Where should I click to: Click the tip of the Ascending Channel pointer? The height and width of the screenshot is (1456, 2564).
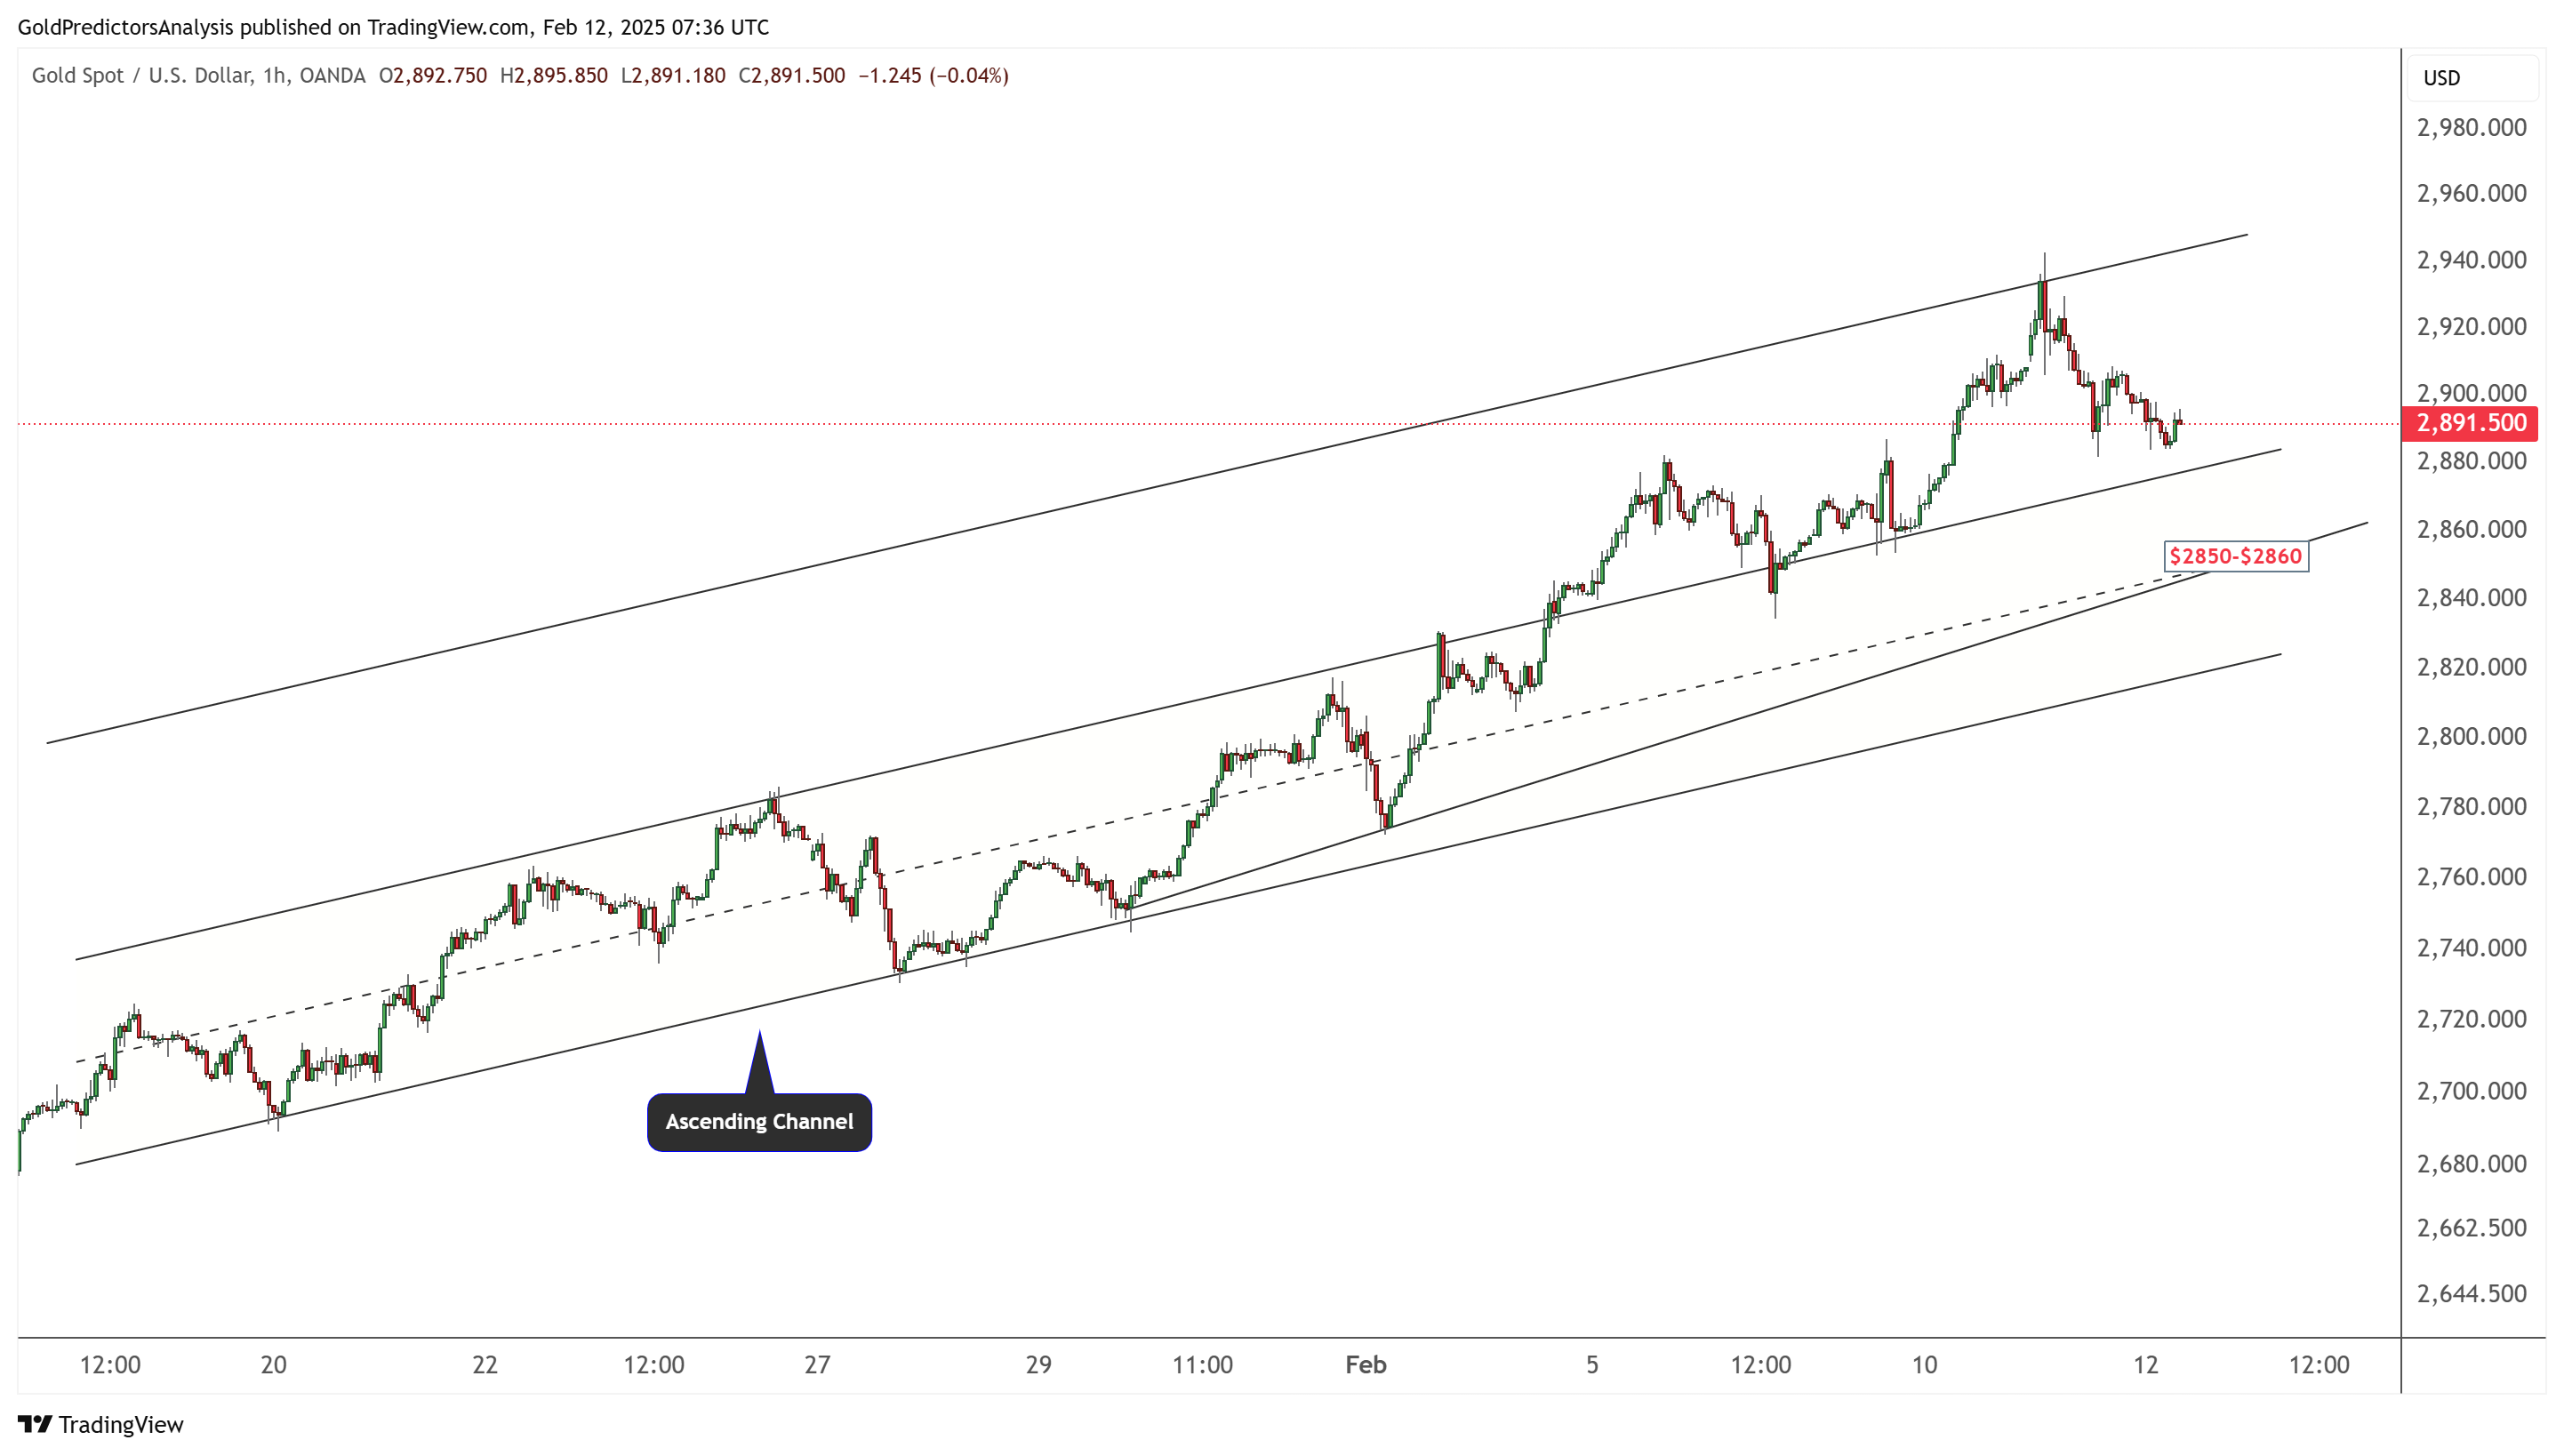tap(759, 1033)
